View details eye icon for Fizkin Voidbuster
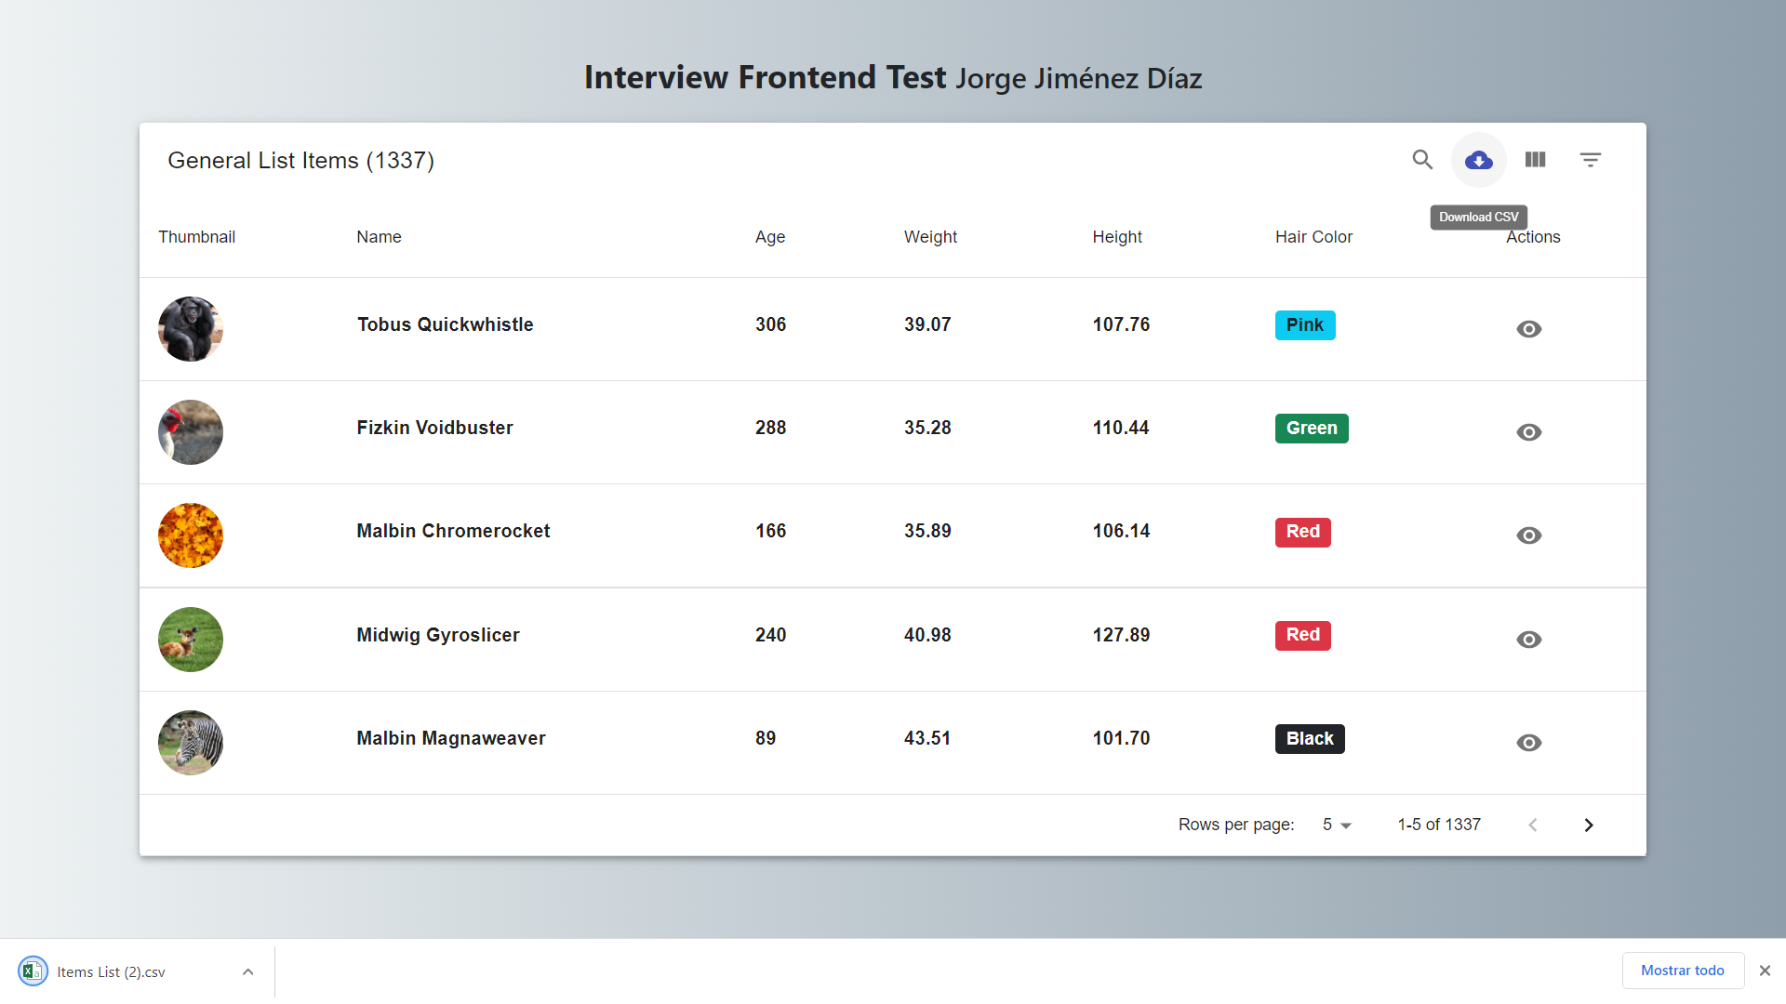This screenshot has height=1004, width=1786. pyautogui.click(x=1528, y=432)
